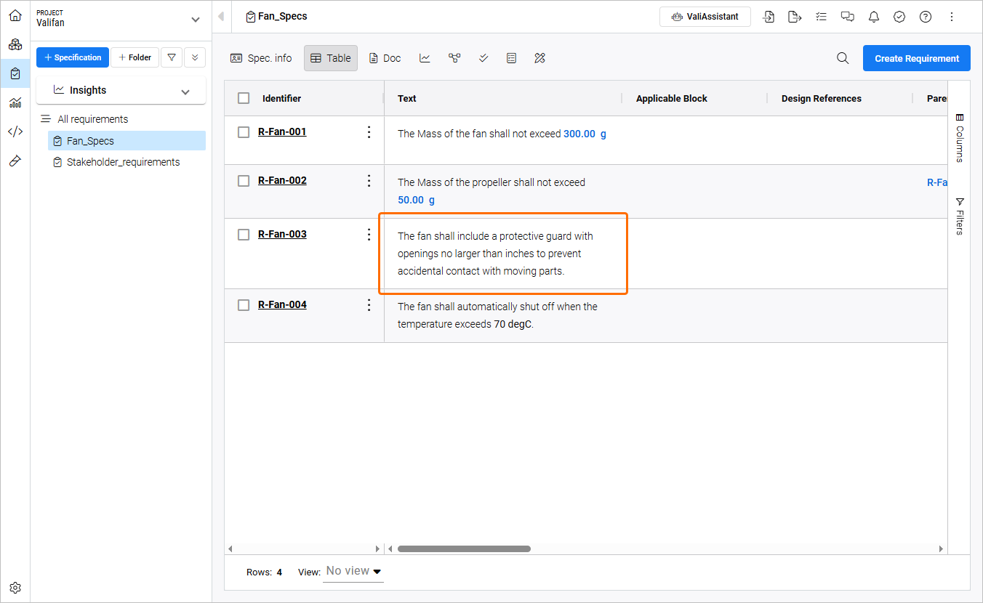Select All requirements in the tree
Image resolution: width=983 pixels, height=603 pixels.
point(93,119)
